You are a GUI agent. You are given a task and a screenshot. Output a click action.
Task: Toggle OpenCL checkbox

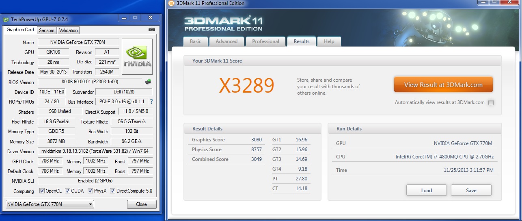tap(42, 191)
